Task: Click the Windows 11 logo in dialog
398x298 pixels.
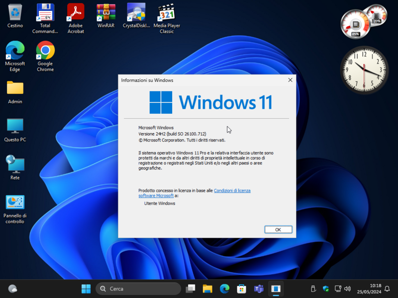Action: [211, 102]
